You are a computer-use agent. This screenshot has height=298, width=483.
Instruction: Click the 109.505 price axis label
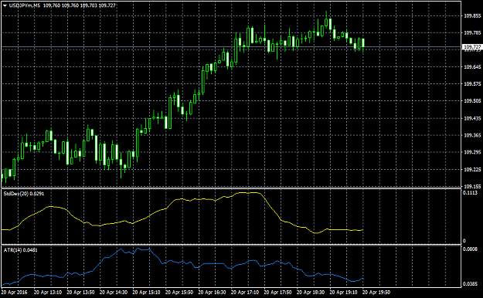pyautogui.click(x=472, y=101)
